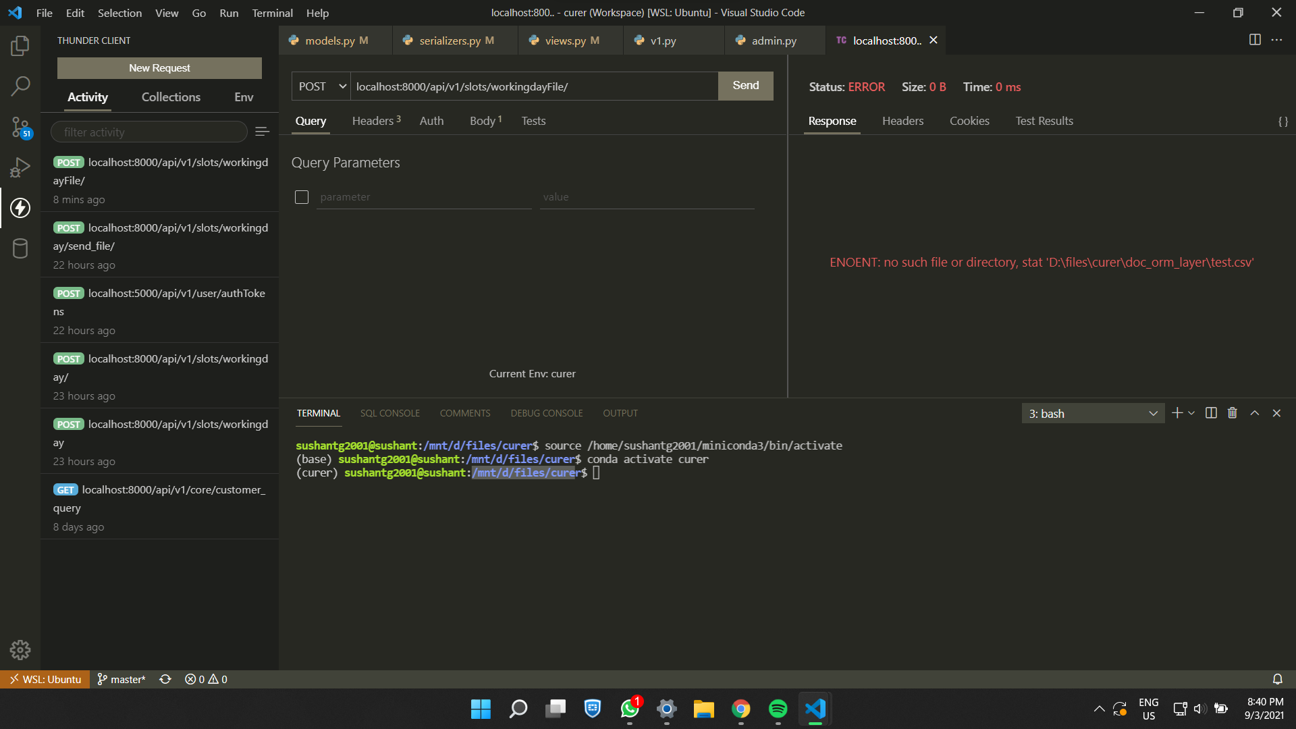This screenshot has height=729, width=1296.
Task: Click the New Request button
Action: pos(159,67)
